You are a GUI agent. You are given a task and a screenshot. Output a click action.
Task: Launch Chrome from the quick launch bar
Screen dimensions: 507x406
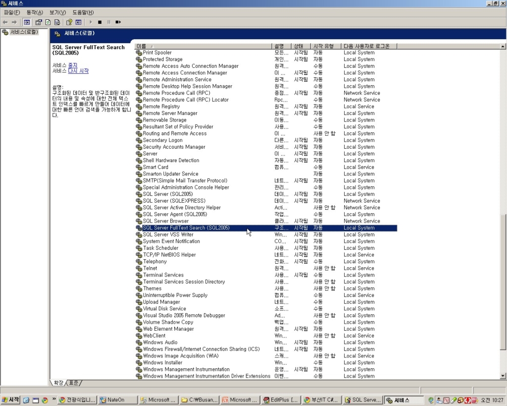45,400
